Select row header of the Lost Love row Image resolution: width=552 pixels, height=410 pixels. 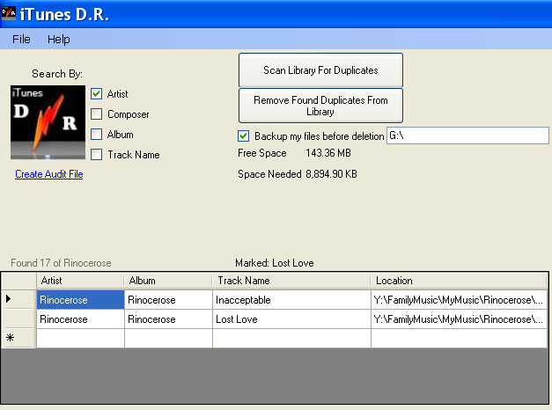[x=19, y=318]
